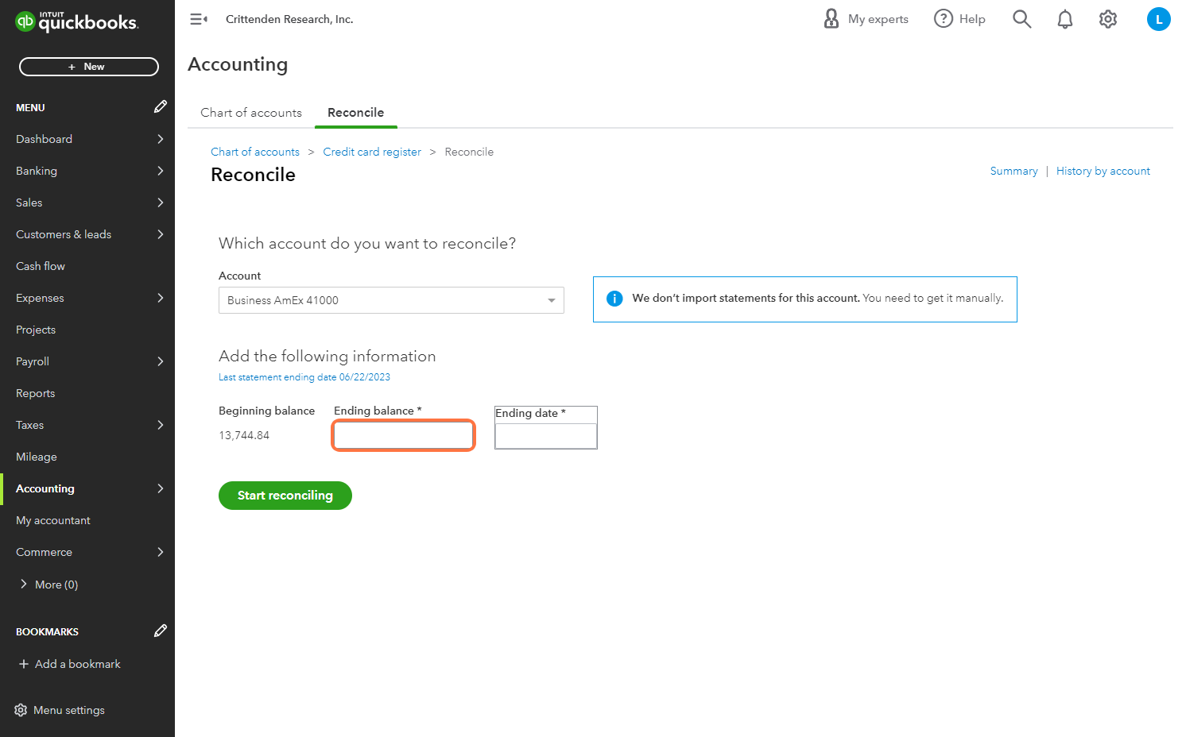Edit the menu with the pencil icon
1186x737 pixels.
[160, 106]
